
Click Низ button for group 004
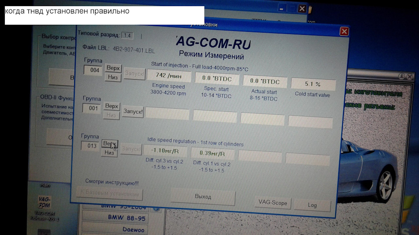click(x=112, y=77)
